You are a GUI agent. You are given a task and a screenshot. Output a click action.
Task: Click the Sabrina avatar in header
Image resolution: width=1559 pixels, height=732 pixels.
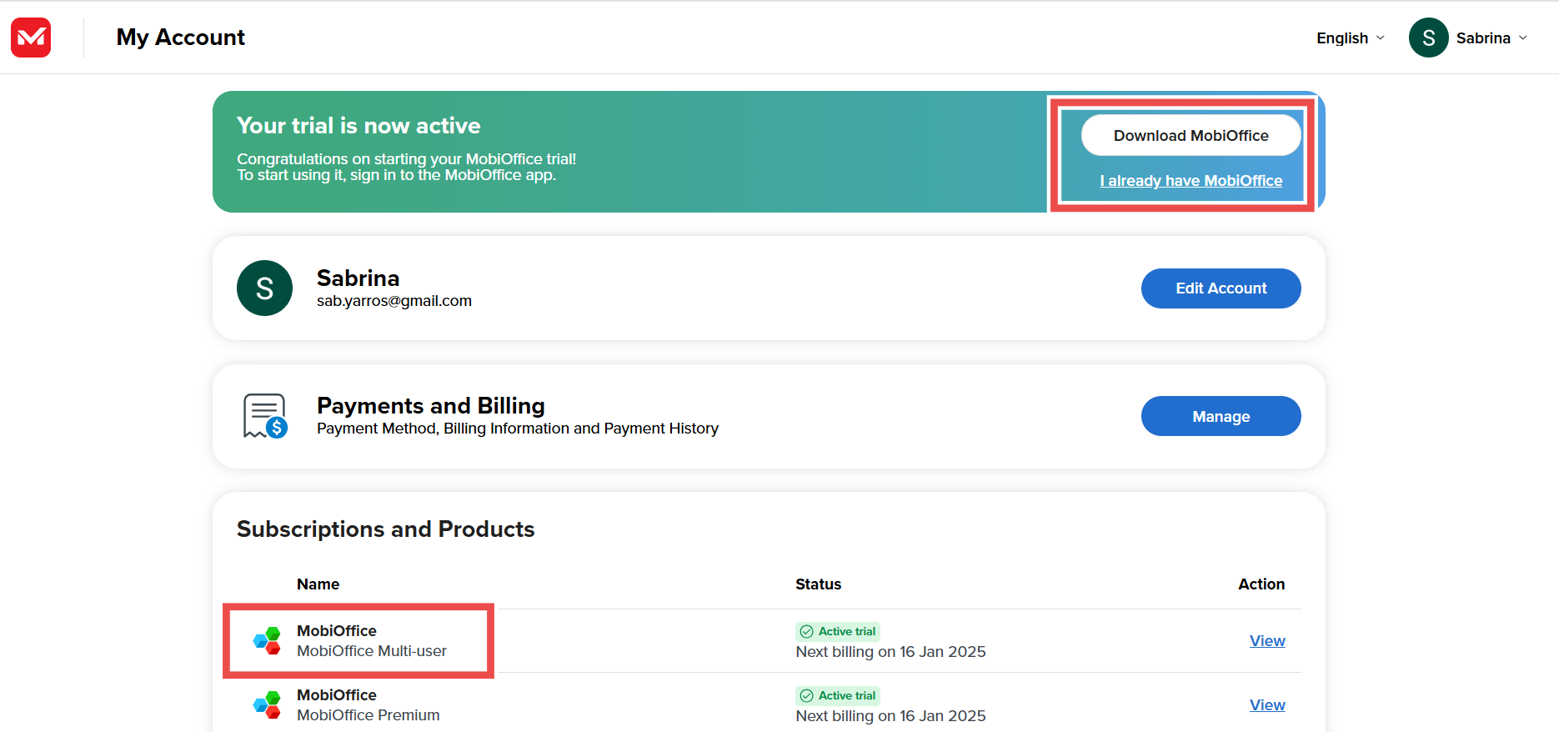point(1428,38)
